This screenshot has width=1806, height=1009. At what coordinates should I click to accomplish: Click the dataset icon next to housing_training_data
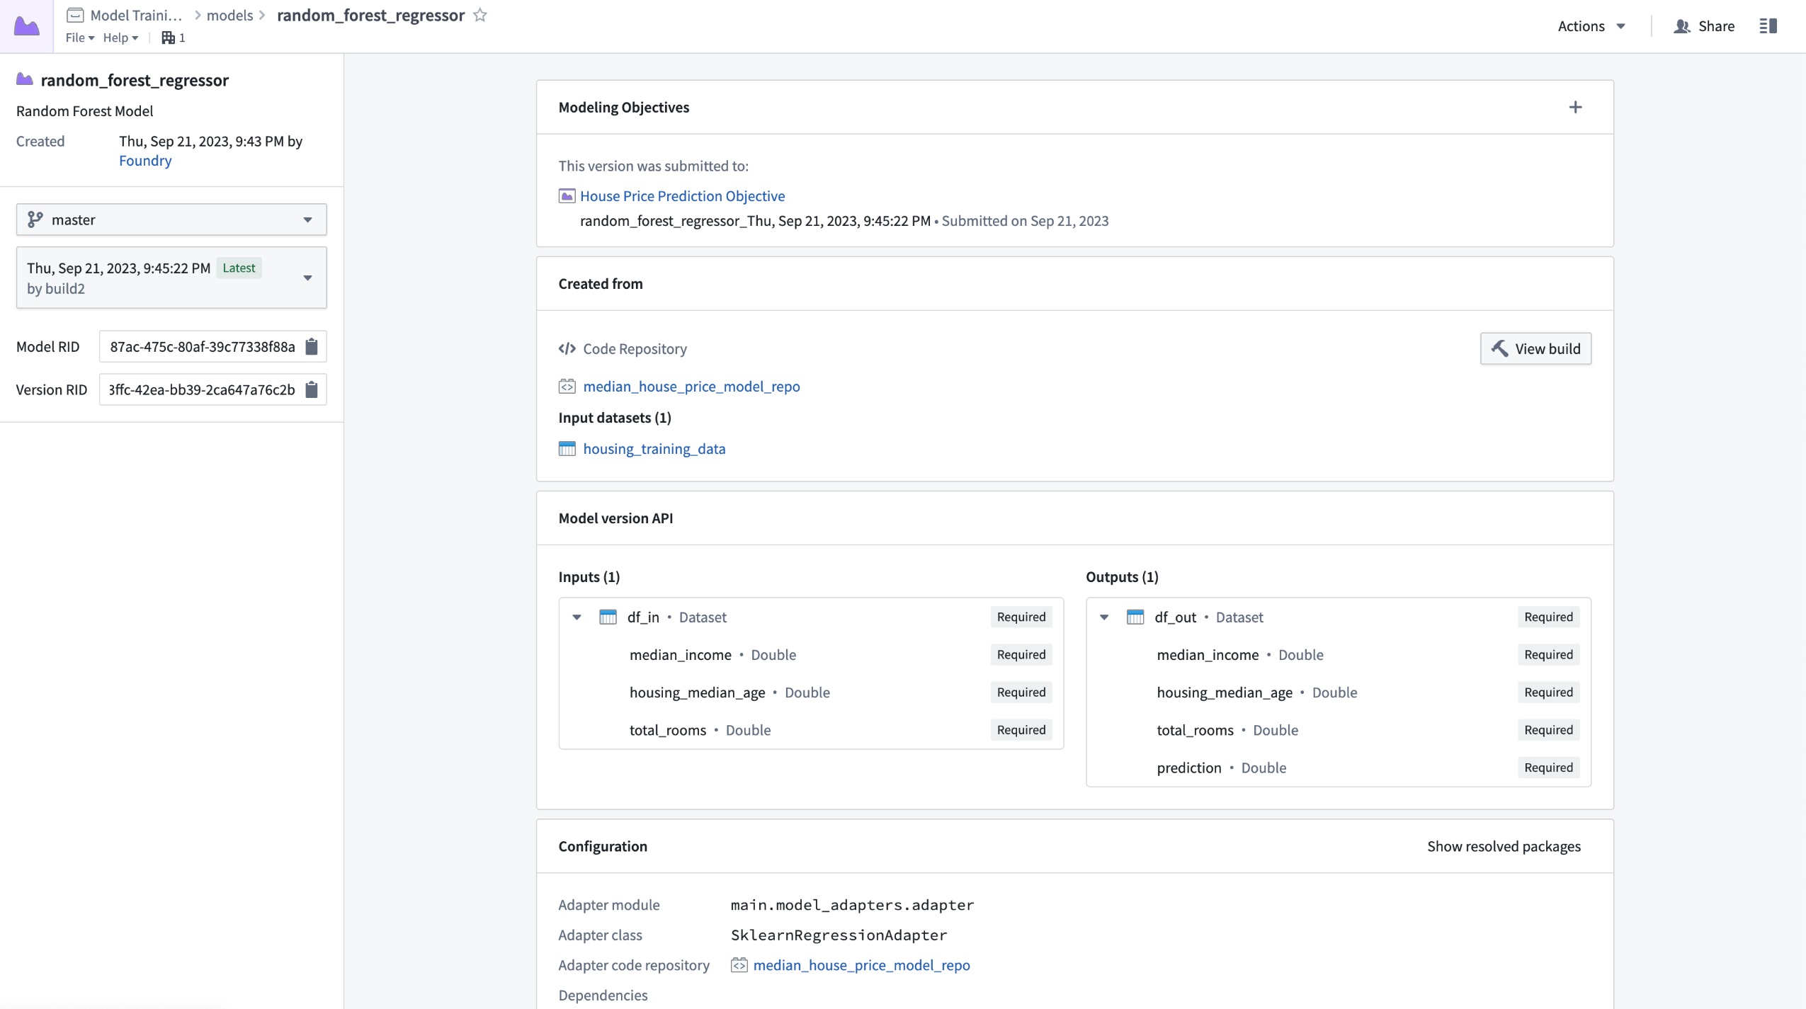567,448
